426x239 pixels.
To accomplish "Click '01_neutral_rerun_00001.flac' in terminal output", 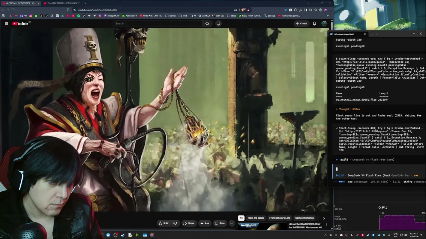I will click(356, 100).
